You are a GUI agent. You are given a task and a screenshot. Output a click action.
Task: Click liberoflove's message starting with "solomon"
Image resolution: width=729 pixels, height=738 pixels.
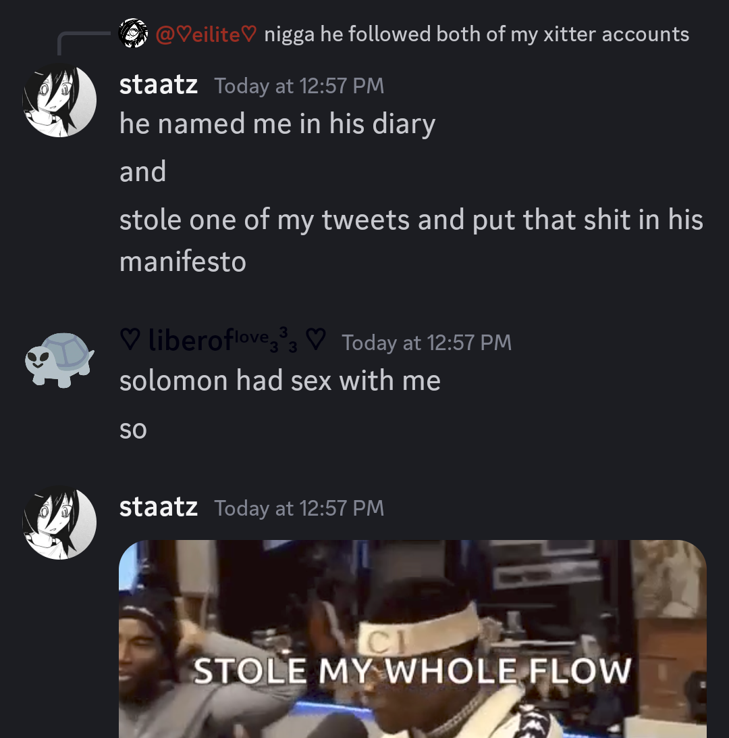(x=279, y=381)
